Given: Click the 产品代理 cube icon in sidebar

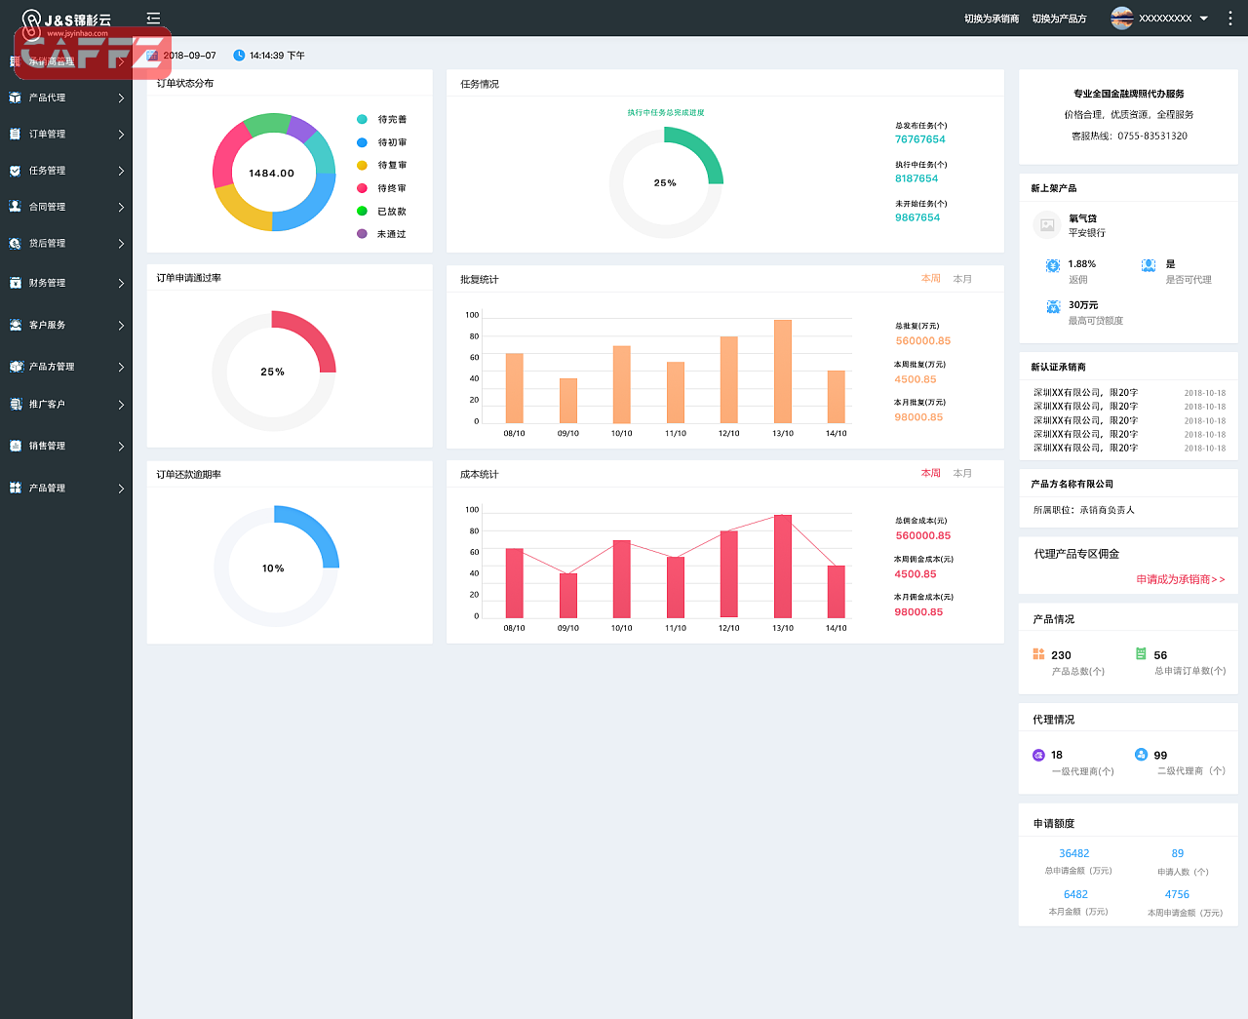Looking at the screenshot, I should pyautogui.click(x=15, y=98).
